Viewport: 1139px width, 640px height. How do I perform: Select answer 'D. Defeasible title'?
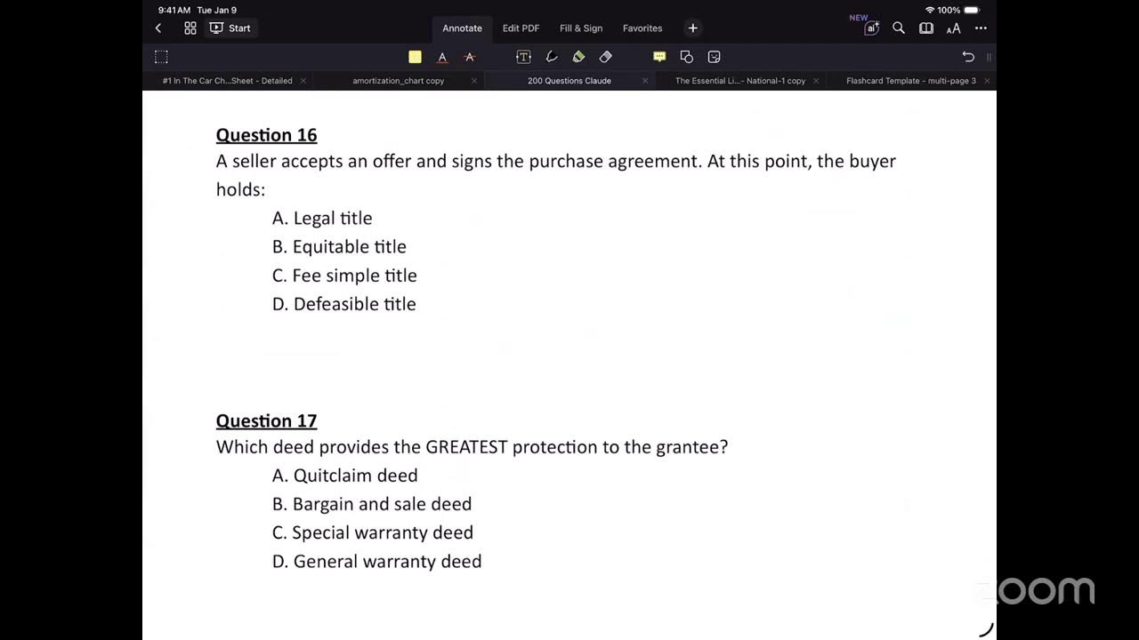[344, 304]
